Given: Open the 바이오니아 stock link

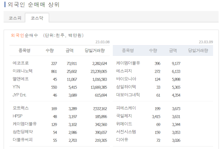Looking at the screenshot, I should [126, 79].
